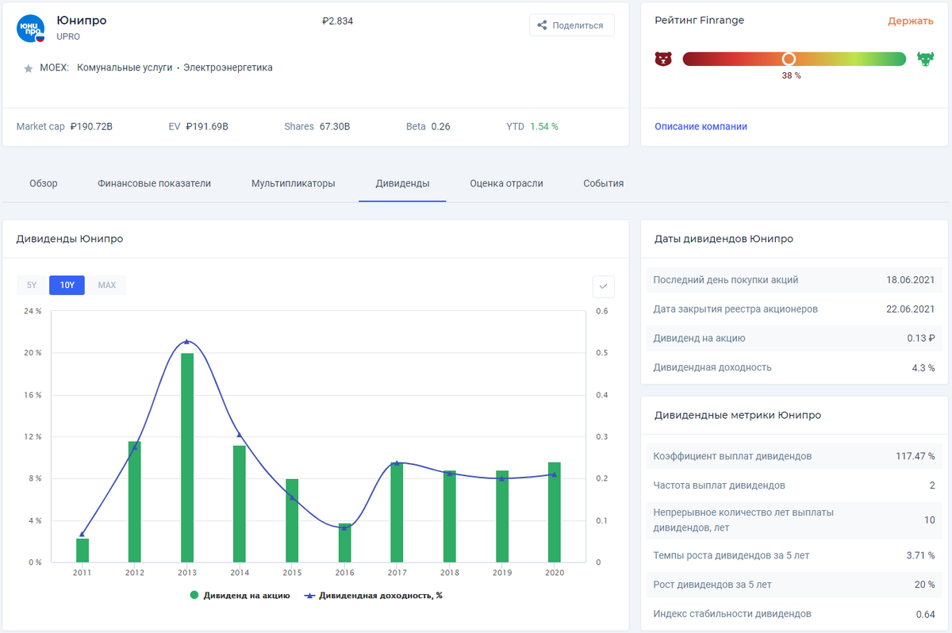Image resolution: width=952 pixels, height=633 pixels.
Task: Toggle the chart checkmark button
Action: click(x=604, y=286)
